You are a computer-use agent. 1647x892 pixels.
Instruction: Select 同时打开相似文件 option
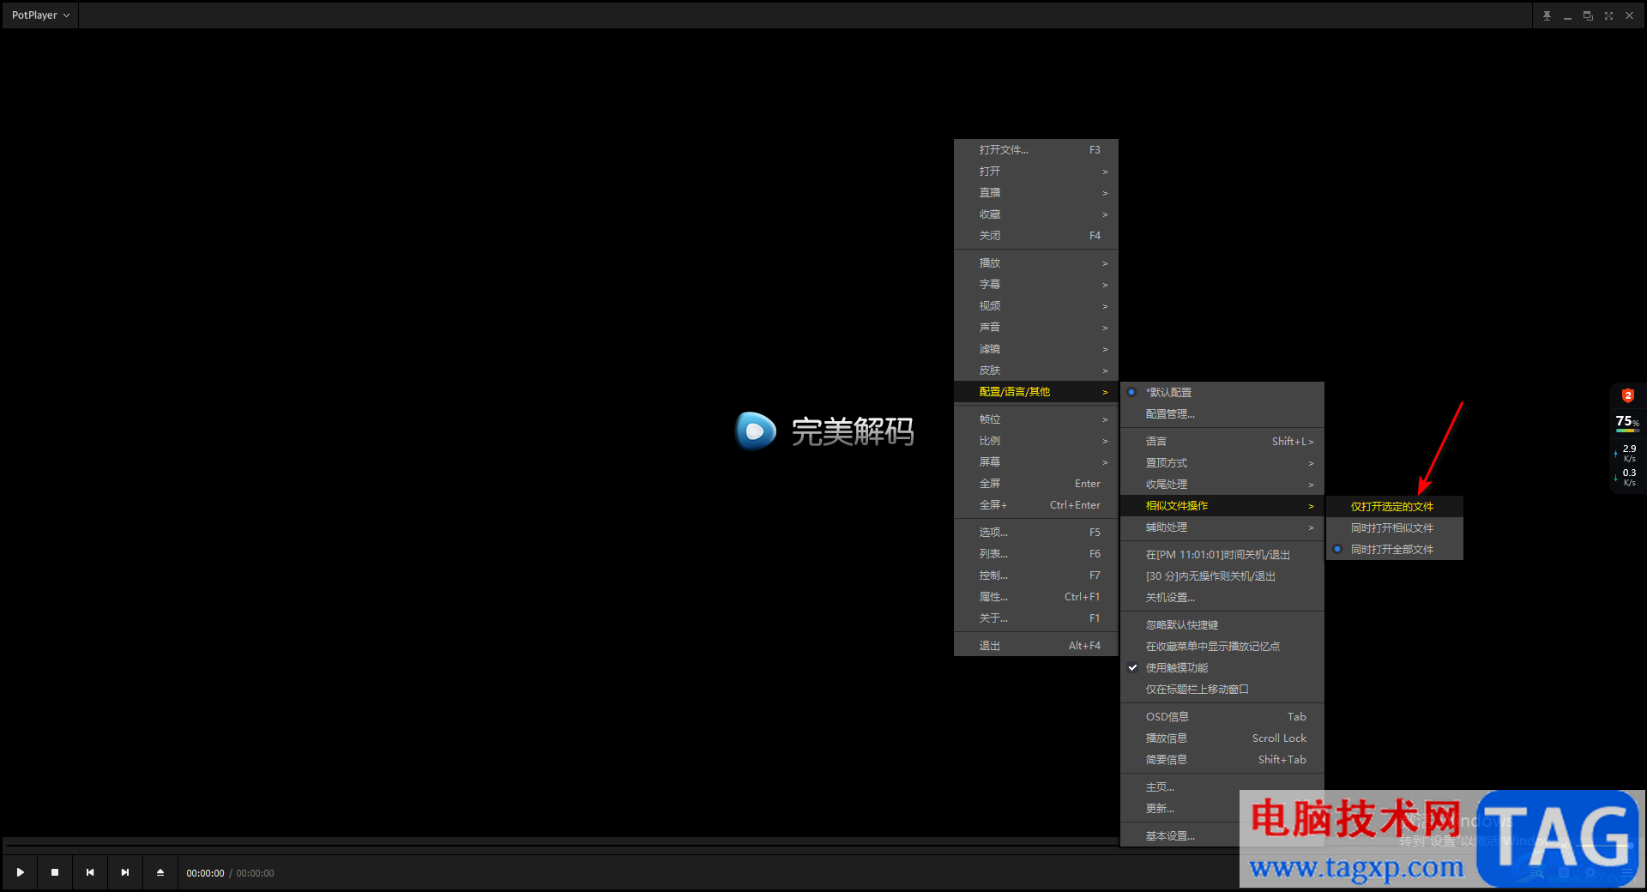pos(1395,527)
